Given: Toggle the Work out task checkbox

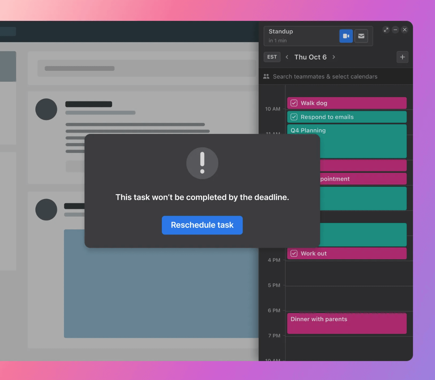Looking at the screenshot, I should pos(294,253).
